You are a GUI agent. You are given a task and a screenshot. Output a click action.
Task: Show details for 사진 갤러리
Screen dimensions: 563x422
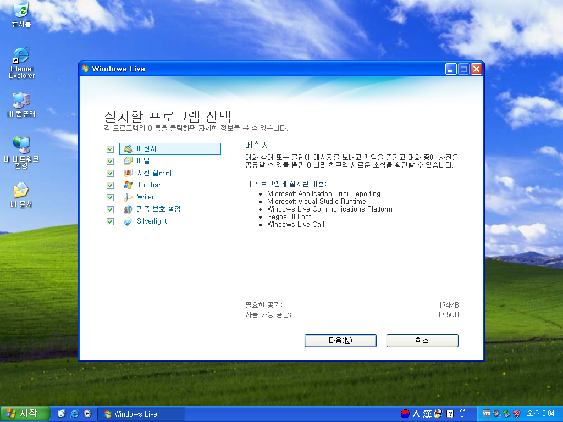point(154,173)
